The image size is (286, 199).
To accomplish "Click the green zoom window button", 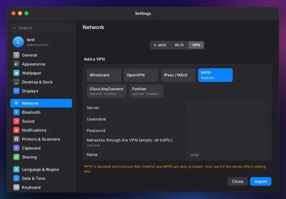I will tap(27, 13).
